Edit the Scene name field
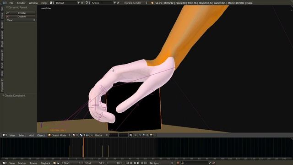 click(x=102, y=3)
